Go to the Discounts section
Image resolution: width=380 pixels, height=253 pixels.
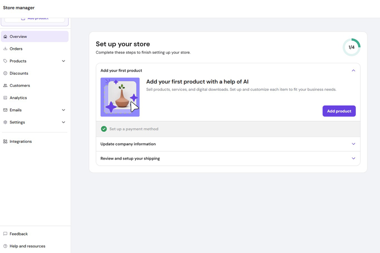(x=35, y=73)
